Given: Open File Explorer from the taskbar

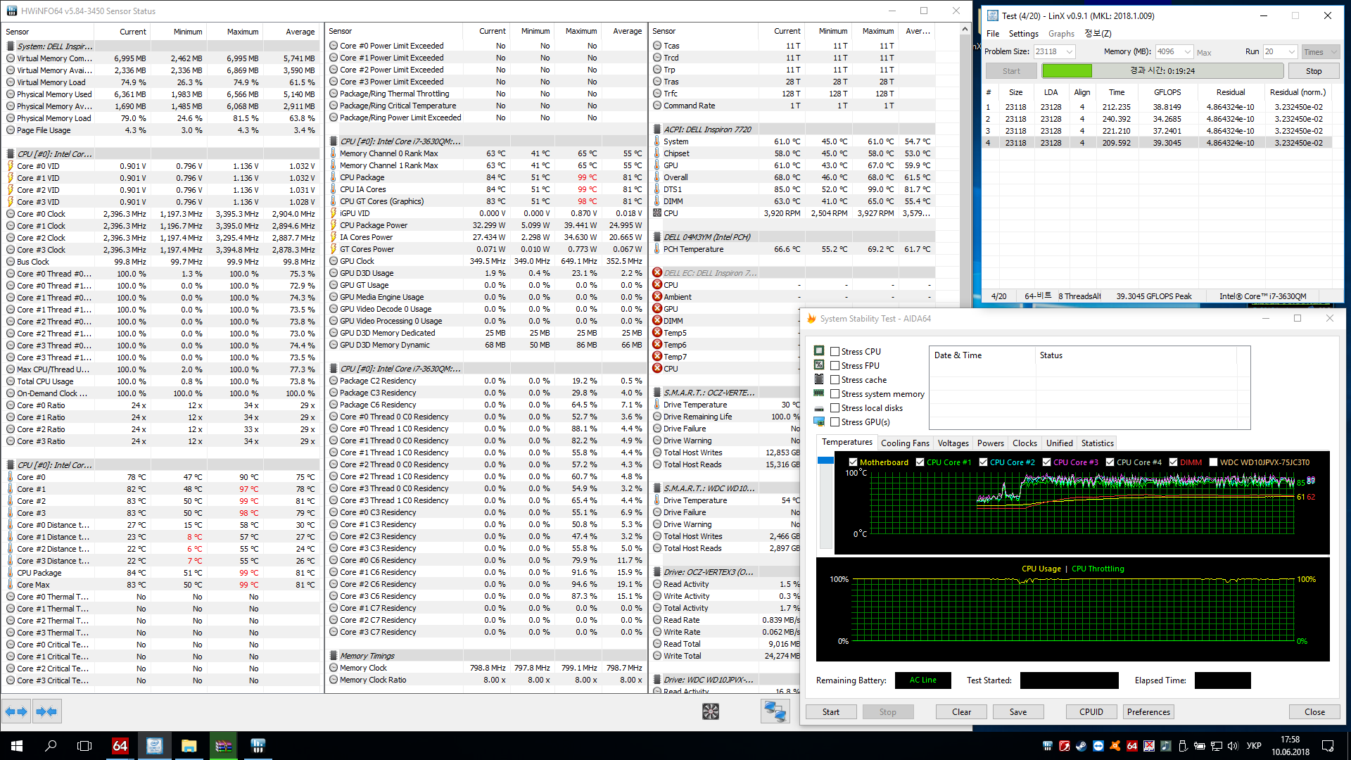Looking at the screenshot, I should pos(189,746).
